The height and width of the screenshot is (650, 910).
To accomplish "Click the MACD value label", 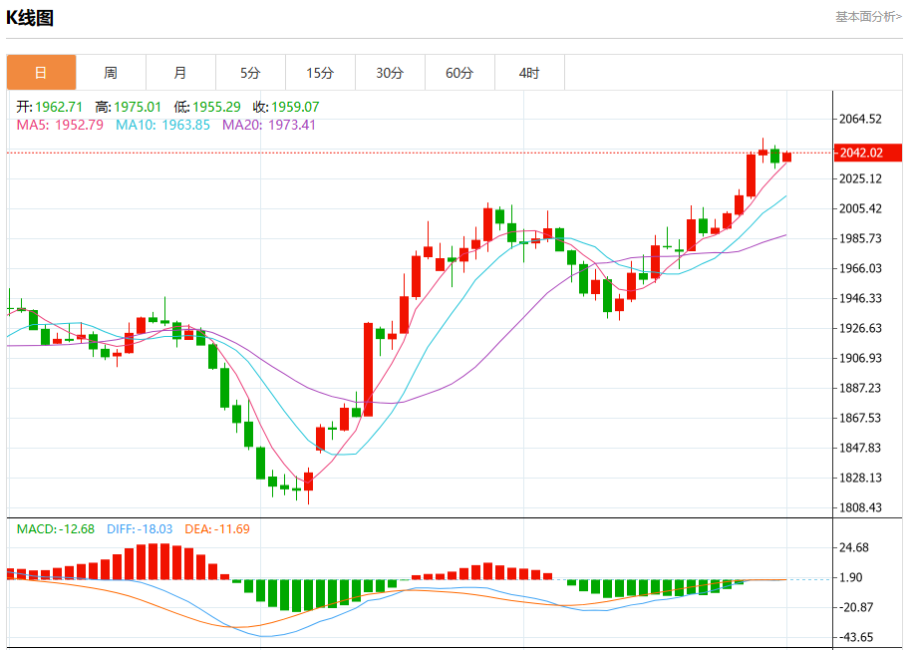I will [x=55, y=529].
